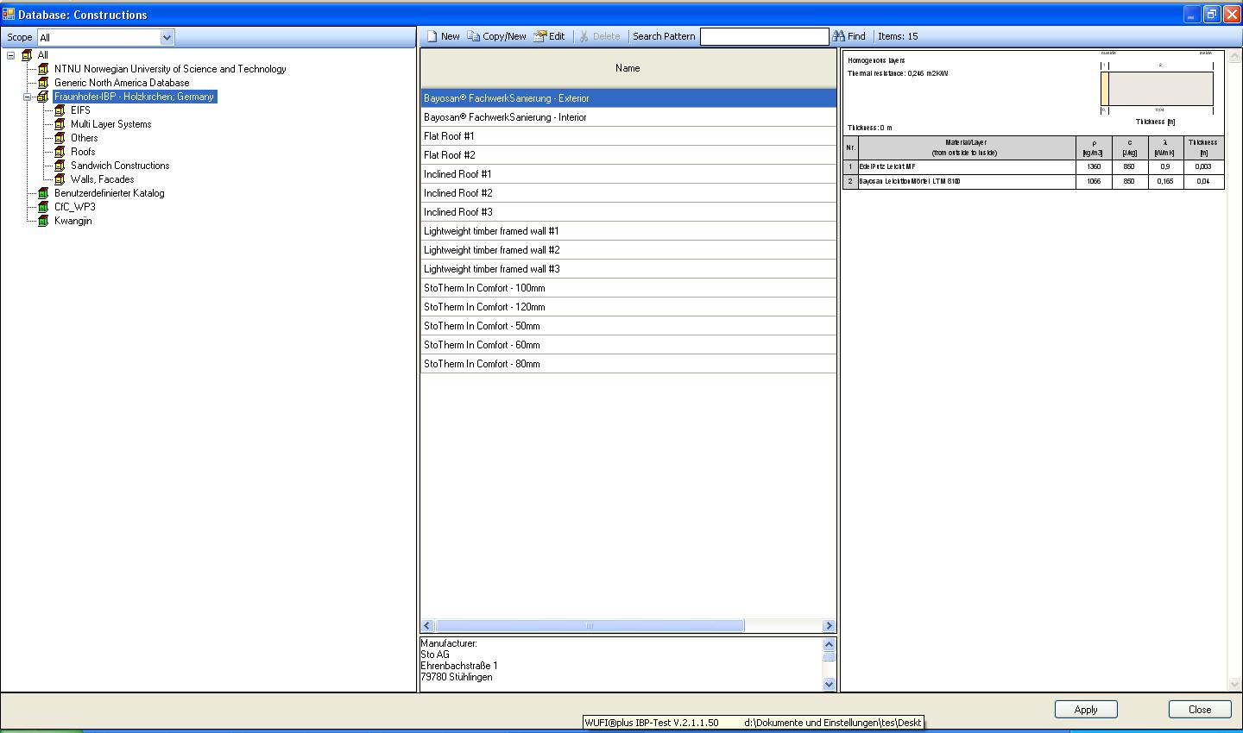
Task: Click the Copy/New toolbar icon
Action: [x=474, y=36]
